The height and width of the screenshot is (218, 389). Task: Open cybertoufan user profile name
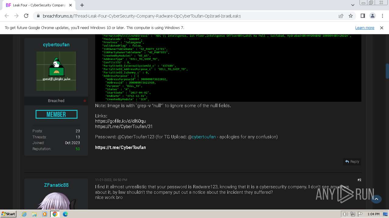pyautogui.click(x=56, y=45)
